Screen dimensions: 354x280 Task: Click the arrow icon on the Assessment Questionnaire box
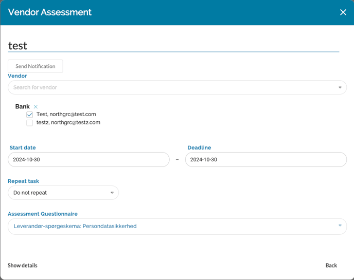(340, 226)
